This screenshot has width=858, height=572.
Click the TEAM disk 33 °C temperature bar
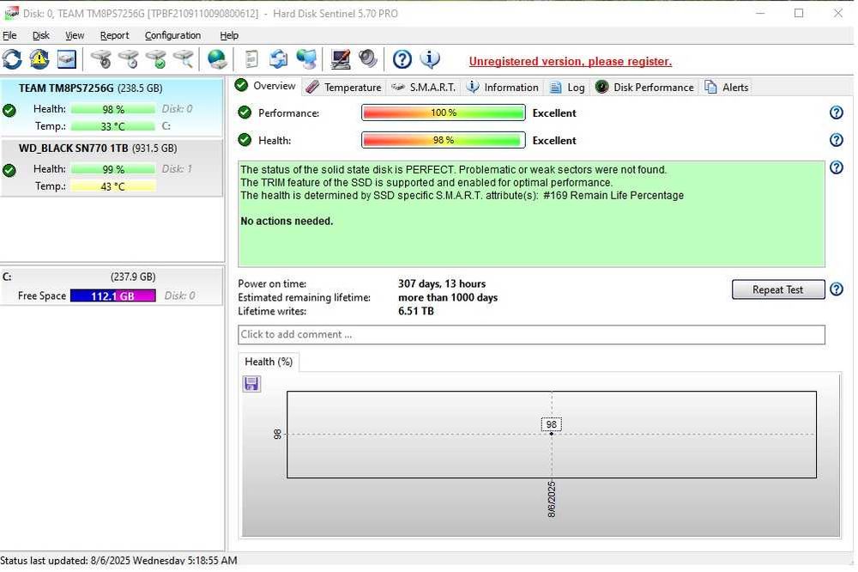pos(112,126)
